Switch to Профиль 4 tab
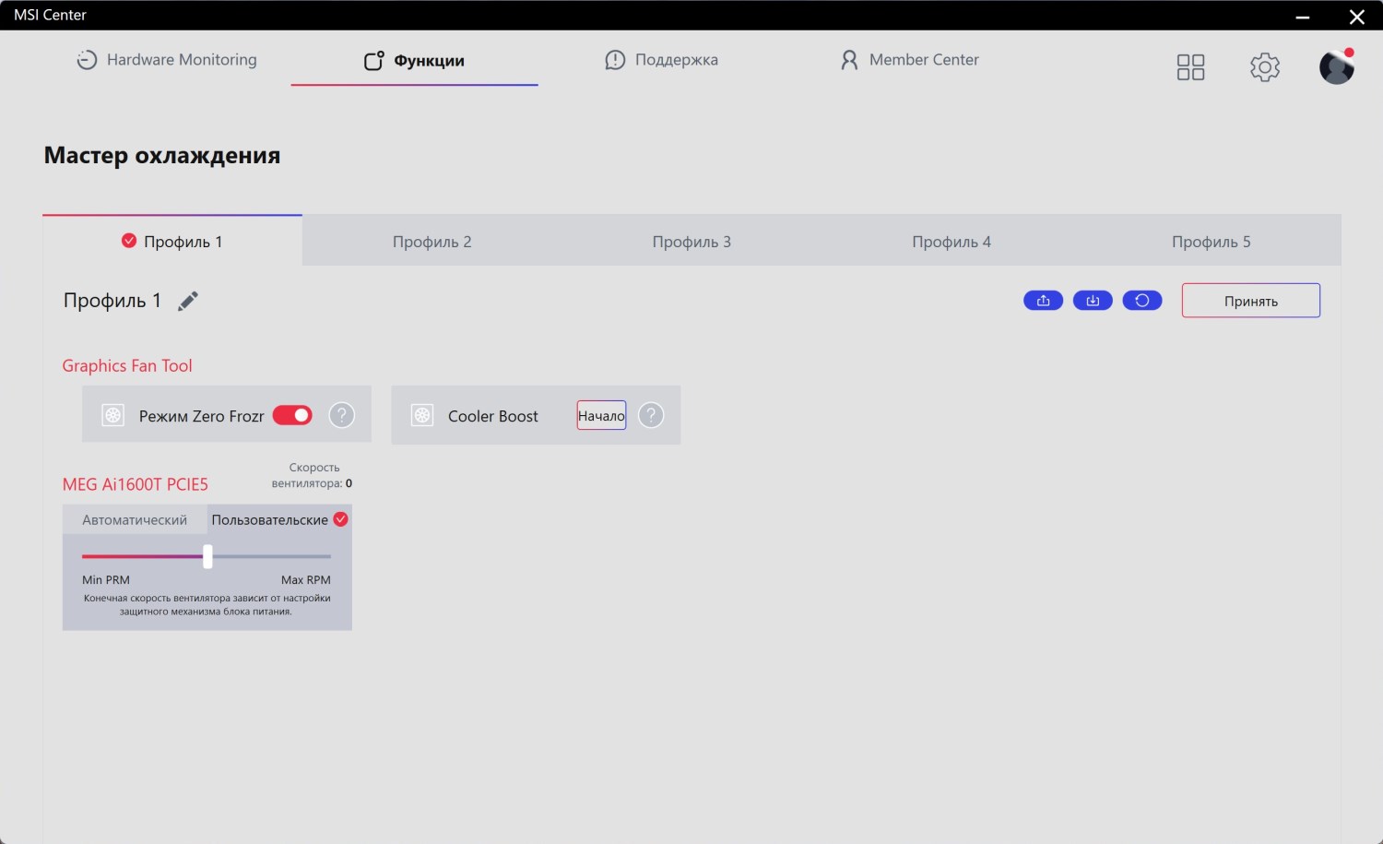Viewport: 1383px width, 844px height. point(951,242)
